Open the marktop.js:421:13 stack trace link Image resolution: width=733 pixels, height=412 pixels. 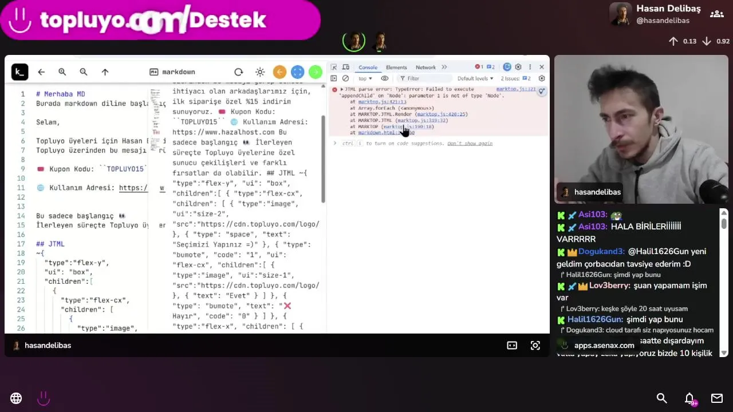pyautogui.click(x=383, y=102)
